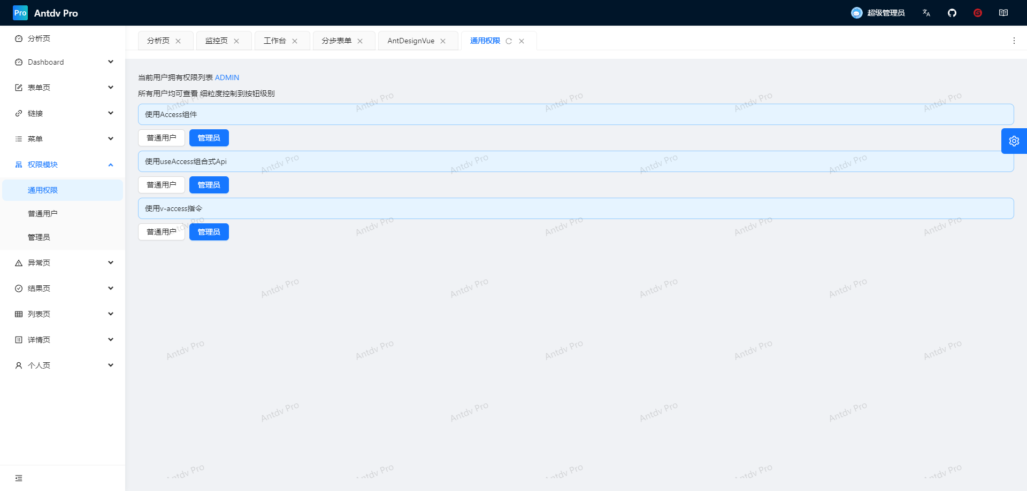
Task: Click the red Gitee icon in header
Action: 978,13
